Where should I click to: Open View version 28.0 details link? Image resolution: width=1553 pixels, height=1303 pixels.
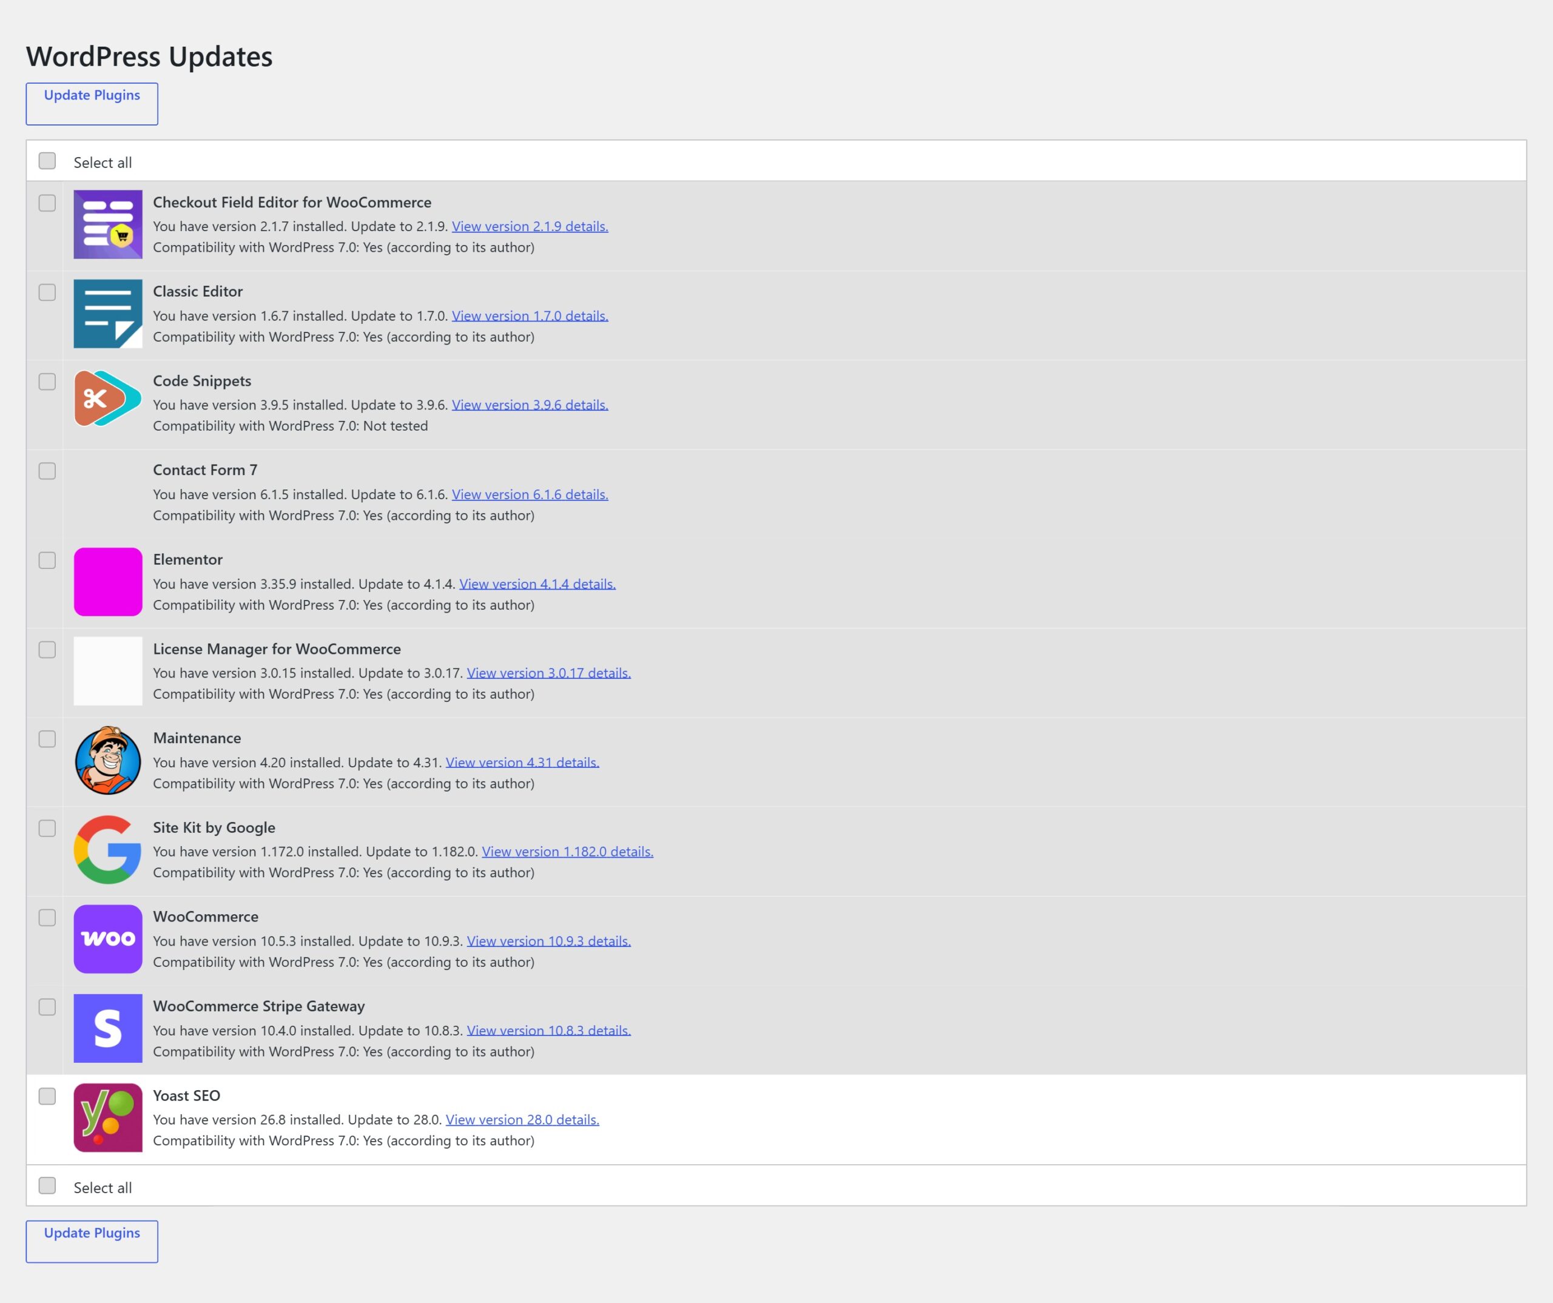[522, 1120]
